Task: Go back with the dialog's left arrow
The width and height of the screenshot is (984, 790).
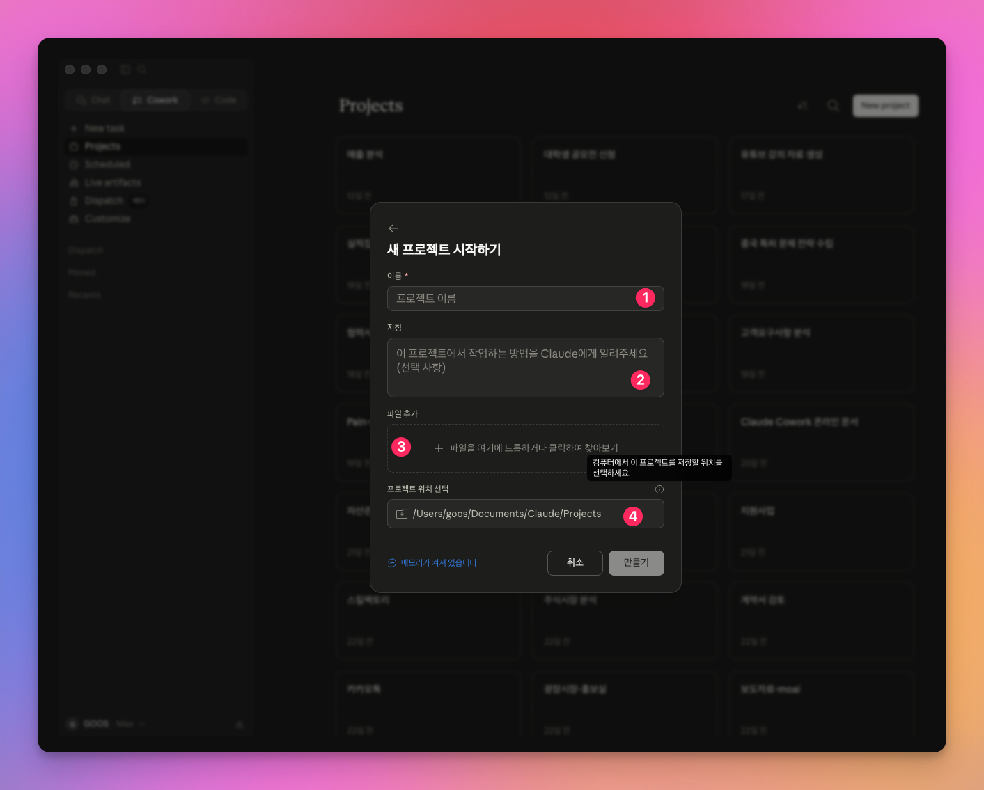Action: pos(393,228)
